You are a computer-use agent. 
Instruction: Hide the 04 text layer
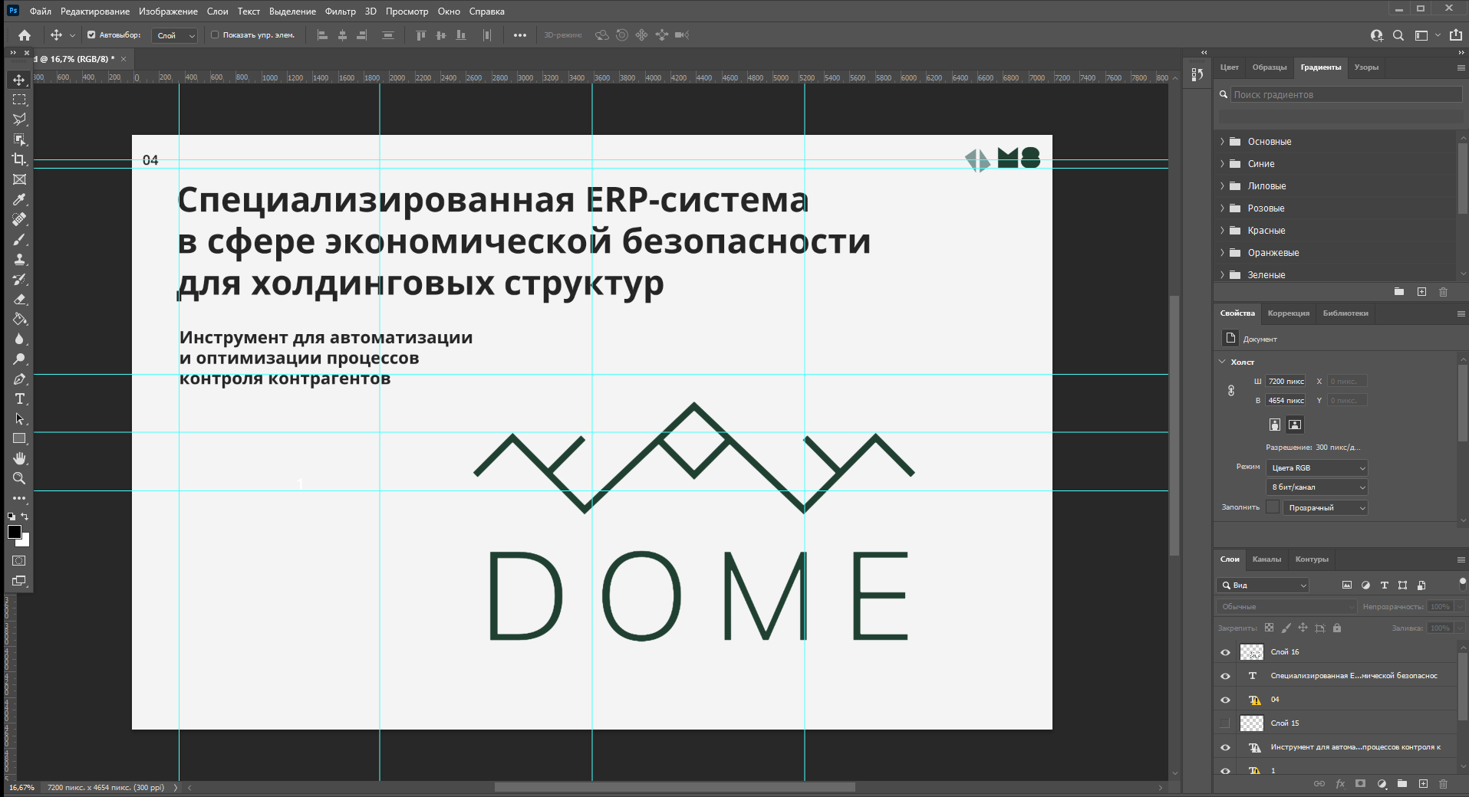[x=1225, y=700]
